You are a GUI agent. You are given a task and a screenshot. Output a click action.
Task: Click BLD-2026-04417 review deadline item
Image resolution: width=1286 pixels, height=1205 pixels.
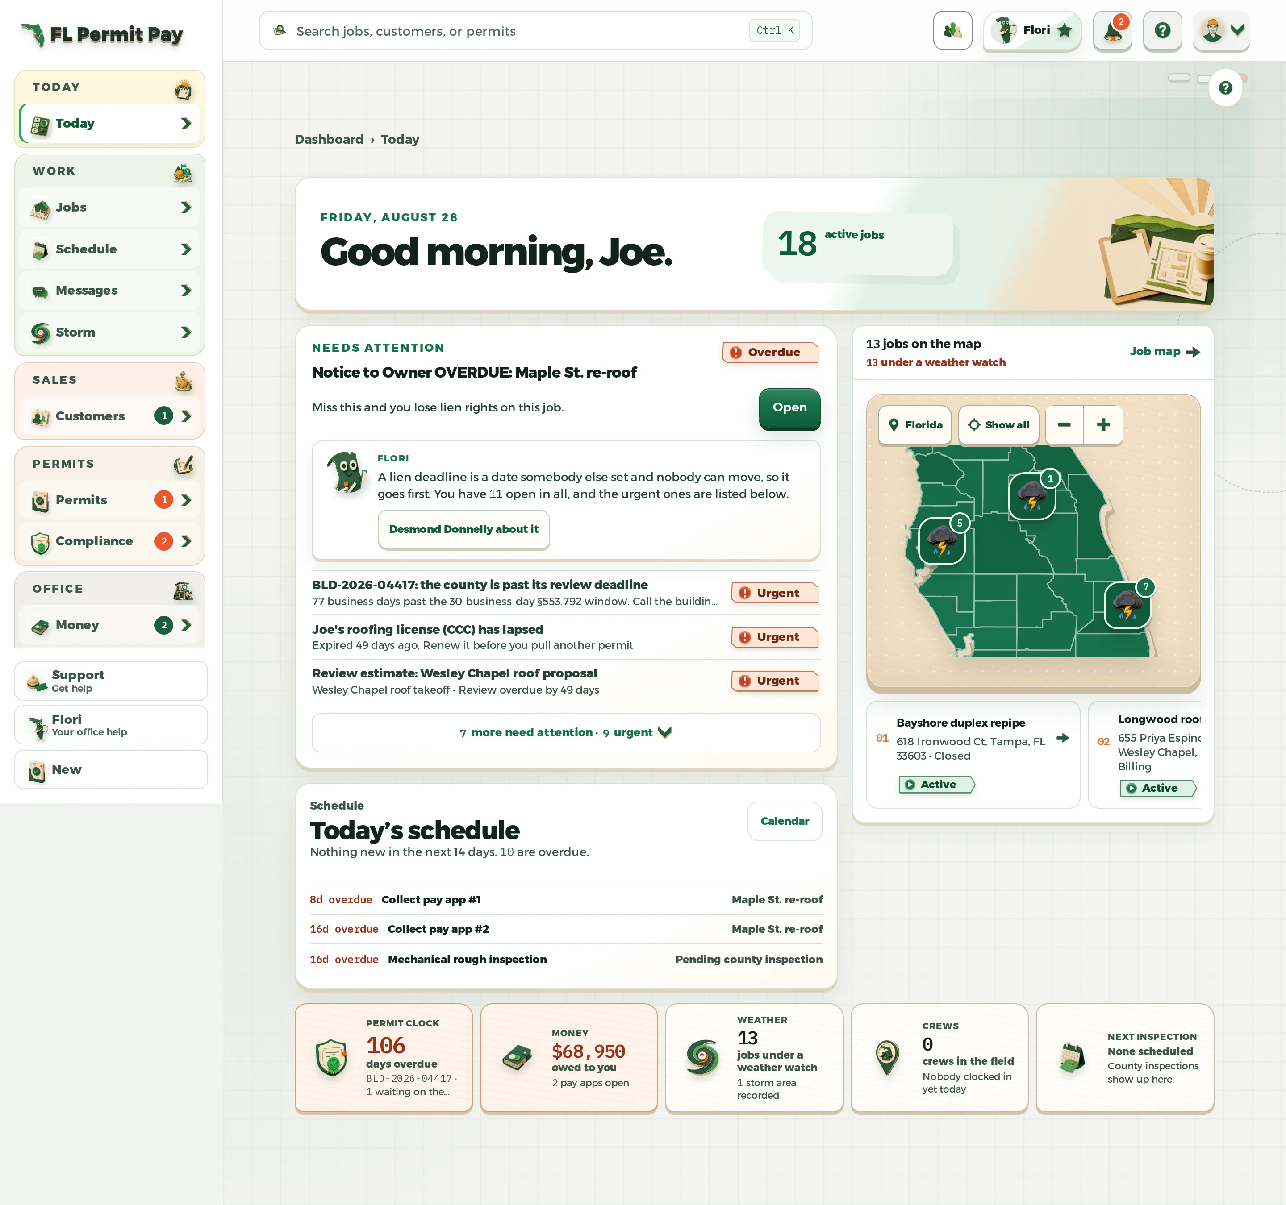566,593
